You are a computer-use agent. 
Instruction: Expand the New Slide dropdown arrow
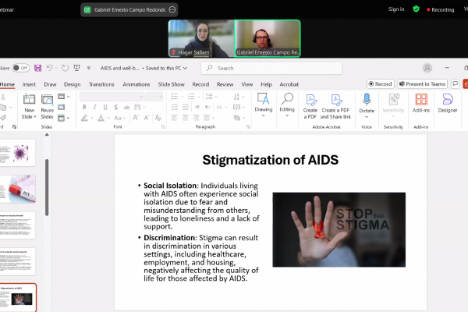click(35, 117)
